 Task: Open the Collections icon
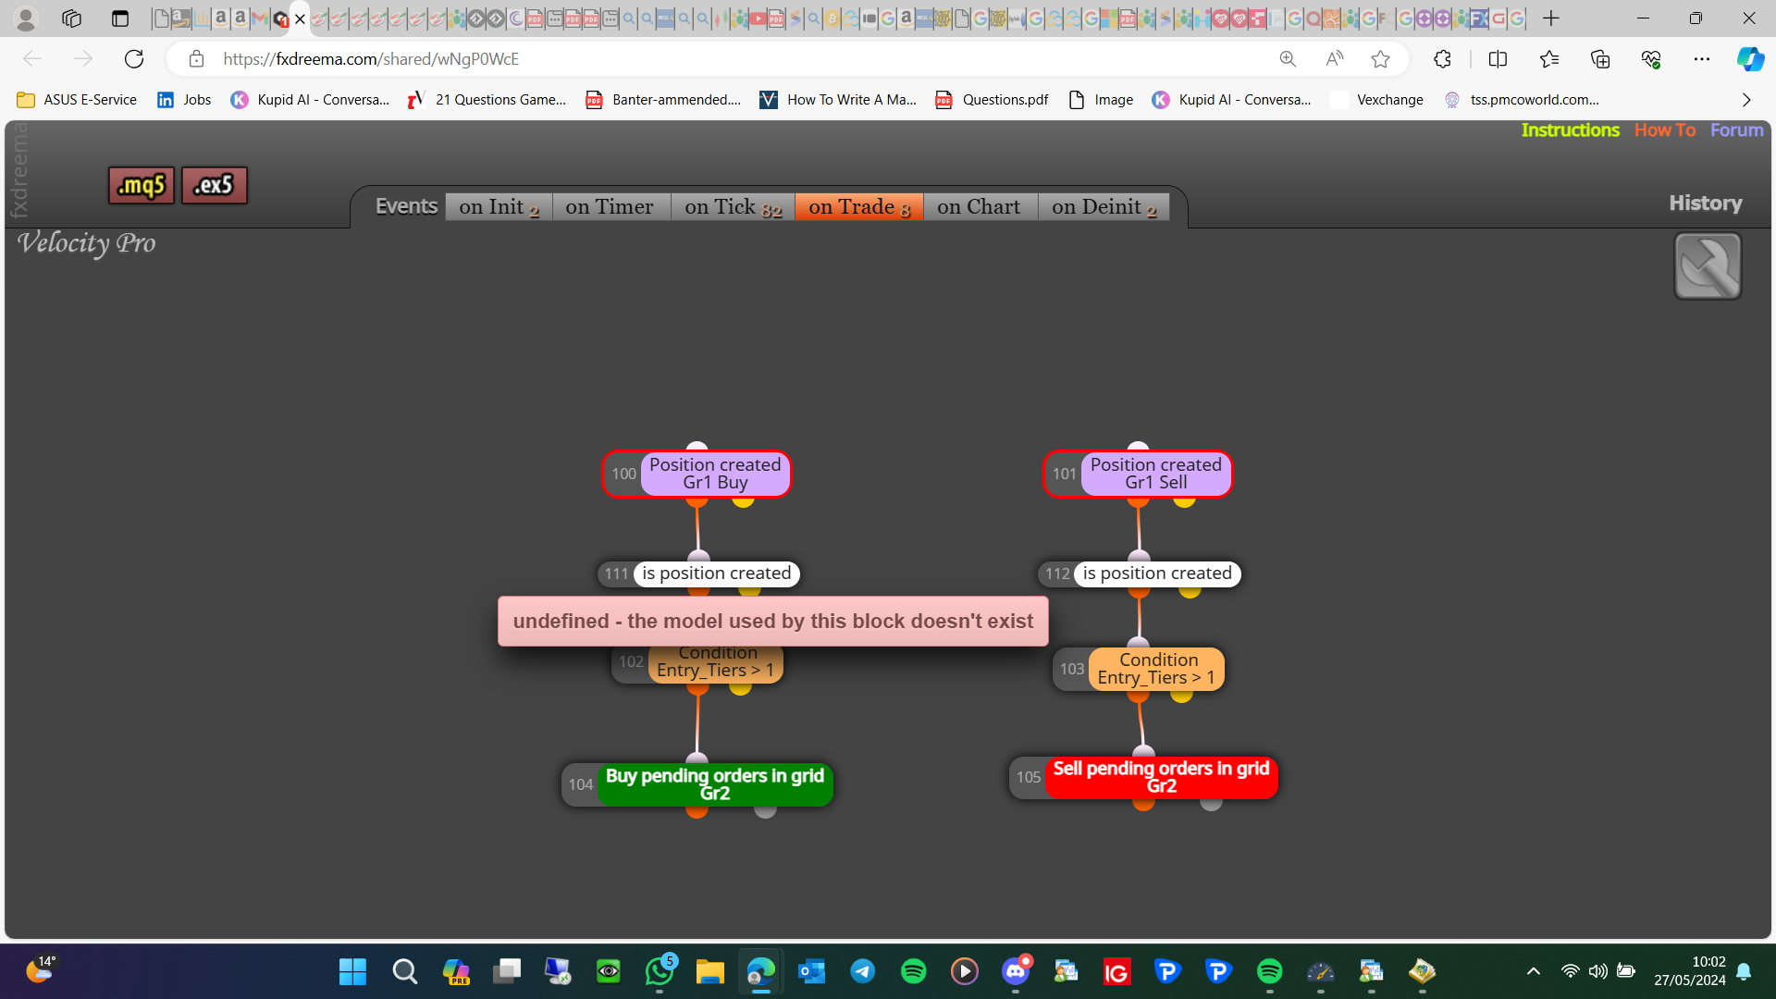point(1600,59)
